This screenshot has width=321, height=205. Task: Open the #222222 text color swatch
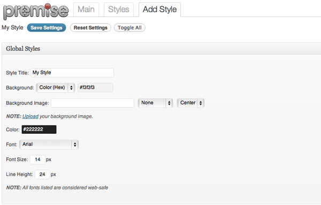click(39, 130)
